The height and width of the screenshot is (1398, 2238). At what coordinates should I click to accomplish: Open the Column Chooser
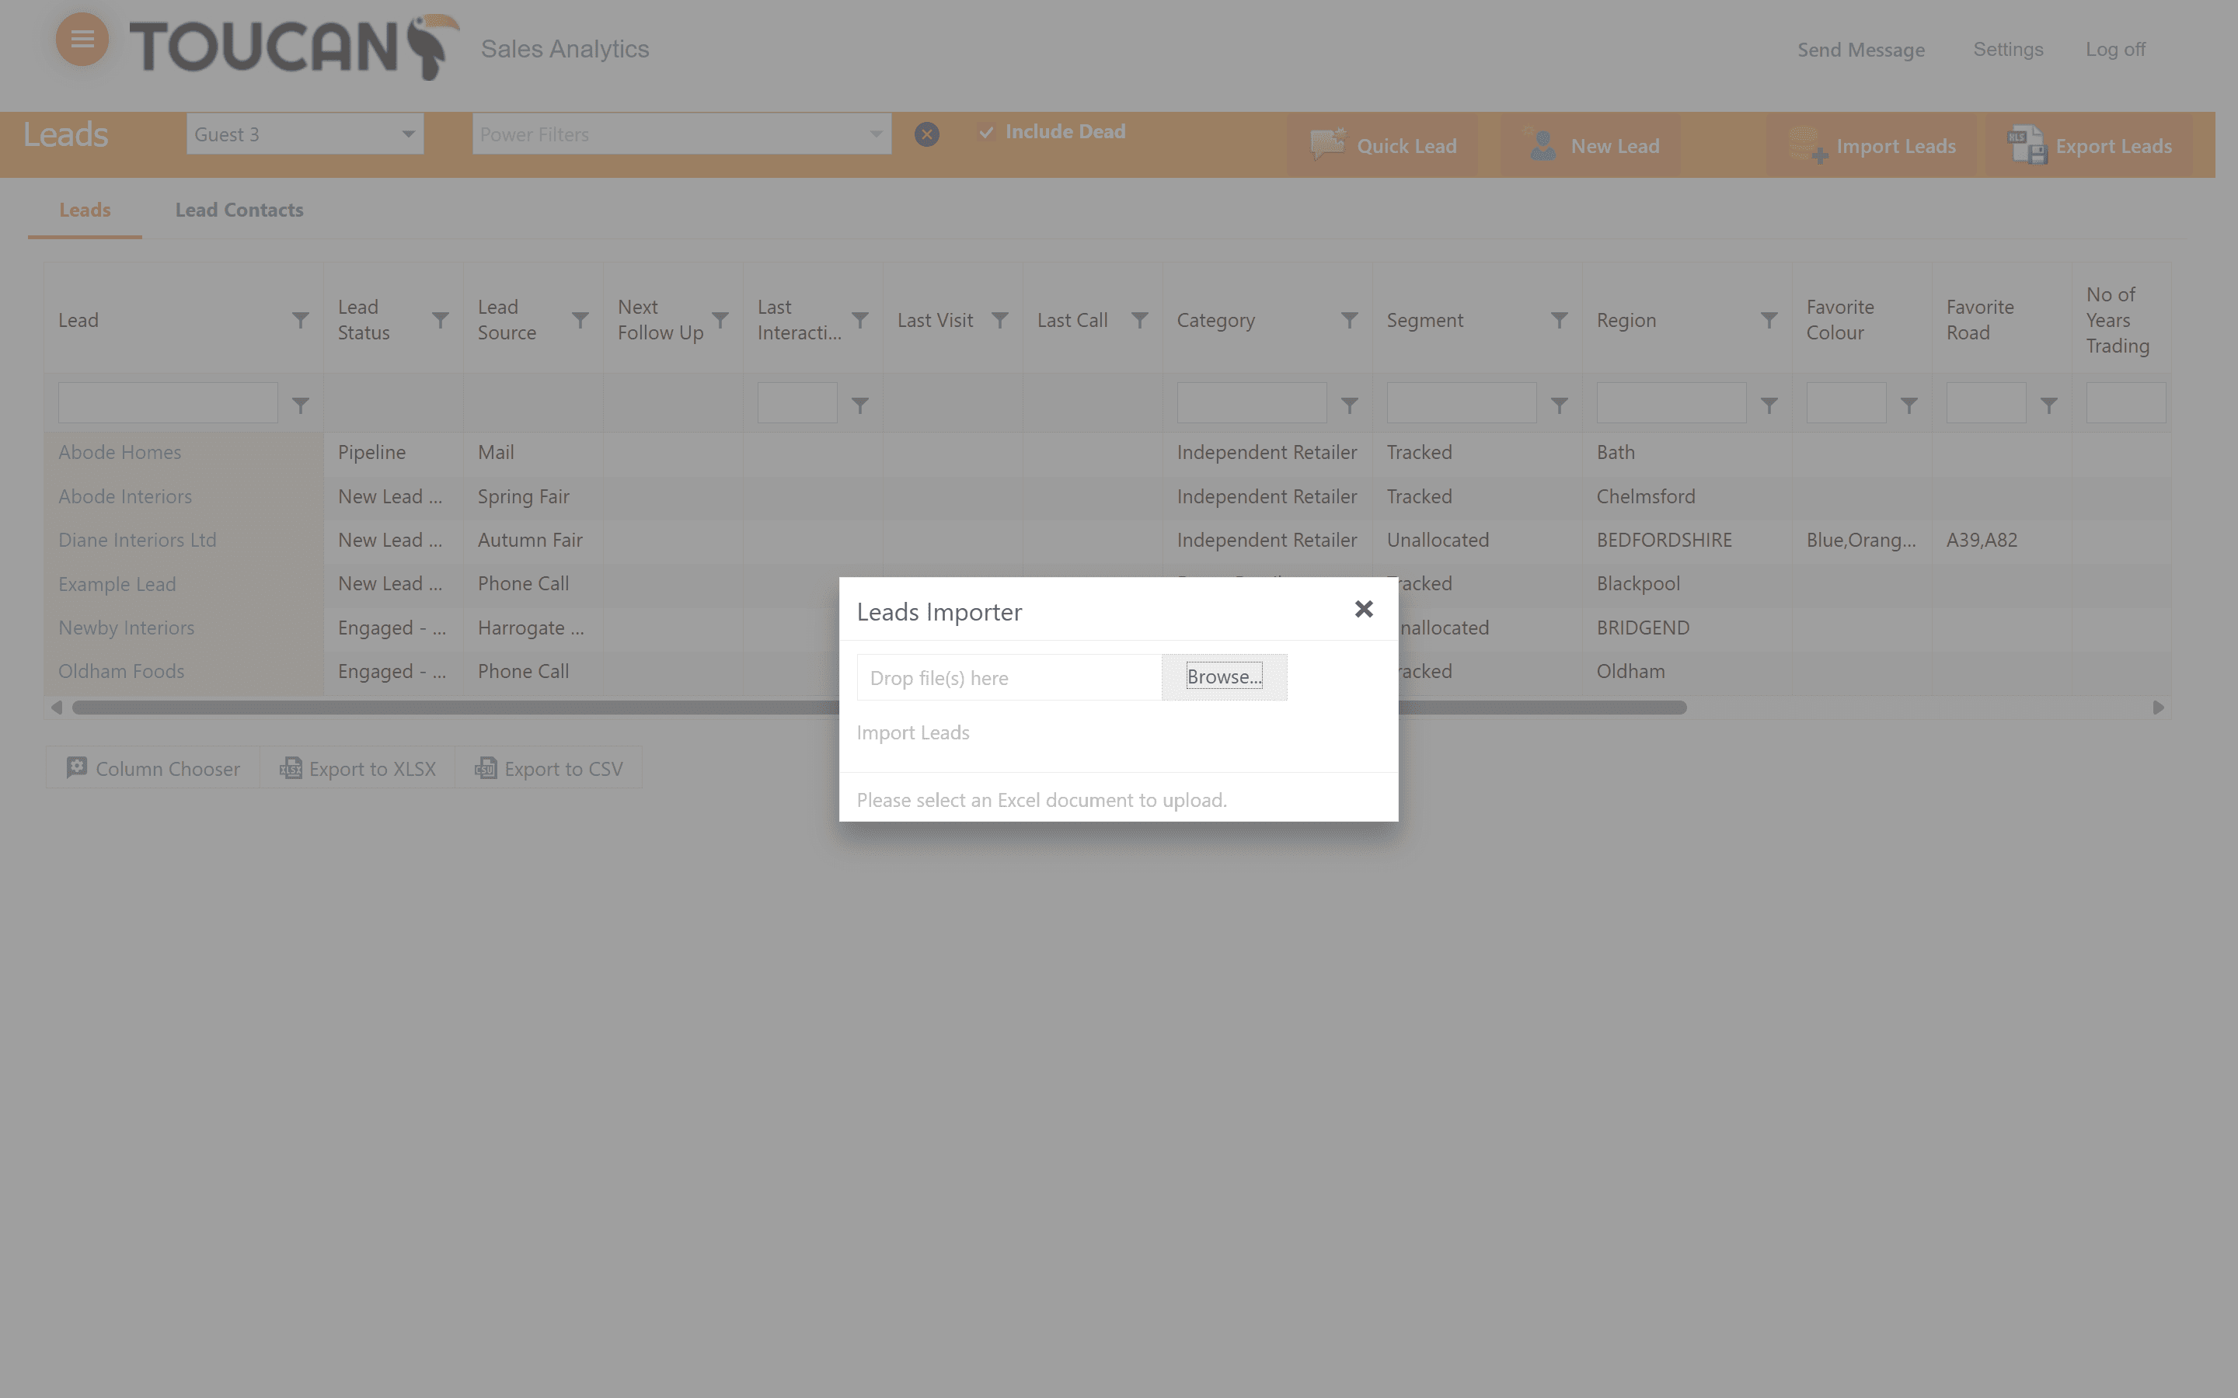pos(152,768)
